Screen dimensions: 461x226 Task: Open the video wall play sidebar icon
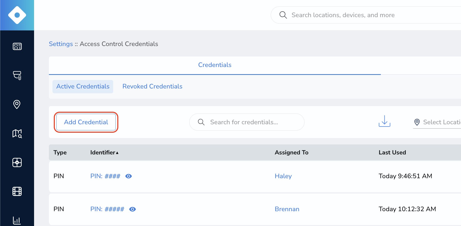point(17,162)
